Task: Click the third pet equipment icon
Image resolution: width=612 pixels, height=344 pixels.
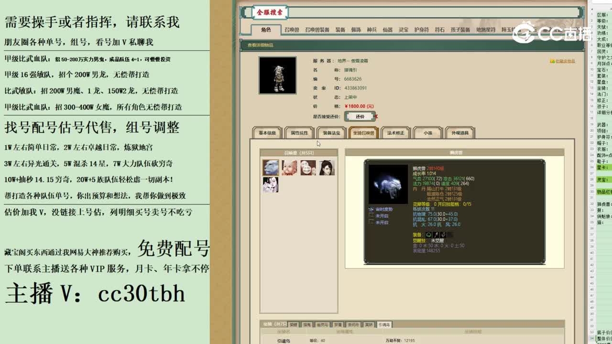Action: click(443, 235)
